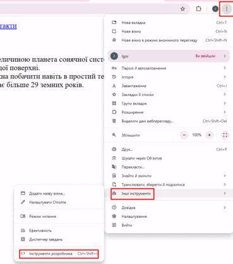
Task: Click the trash icon beside 'Видалити дані вебперегляду'
Action: [114, 121]
